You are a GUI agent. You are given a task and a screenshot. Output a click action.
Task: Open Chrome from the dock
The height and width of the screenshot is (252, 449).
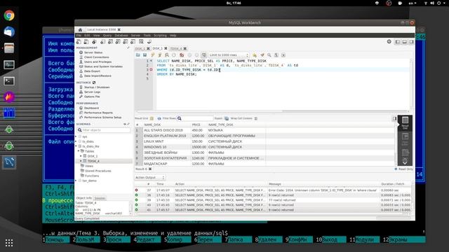[9, 15]
